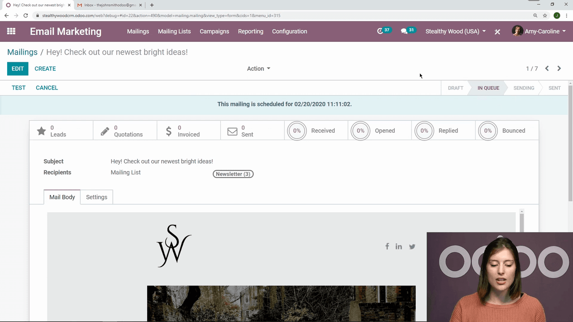Click the EDIT button
The width and height of the screenshot is (573, 322).
coord(18,68)
